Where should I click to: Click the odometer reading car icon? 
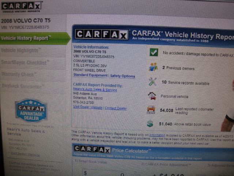click(151, 110)
